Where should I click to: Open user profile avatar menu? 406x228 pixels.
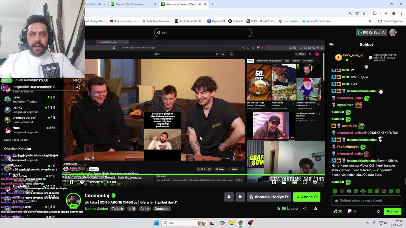[393, 32]
